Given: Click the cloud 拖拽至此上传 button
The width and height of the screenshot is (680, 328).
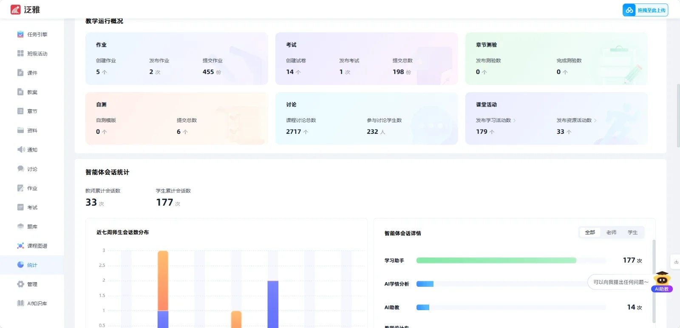Looking at the screenshot, I should 645,10.
